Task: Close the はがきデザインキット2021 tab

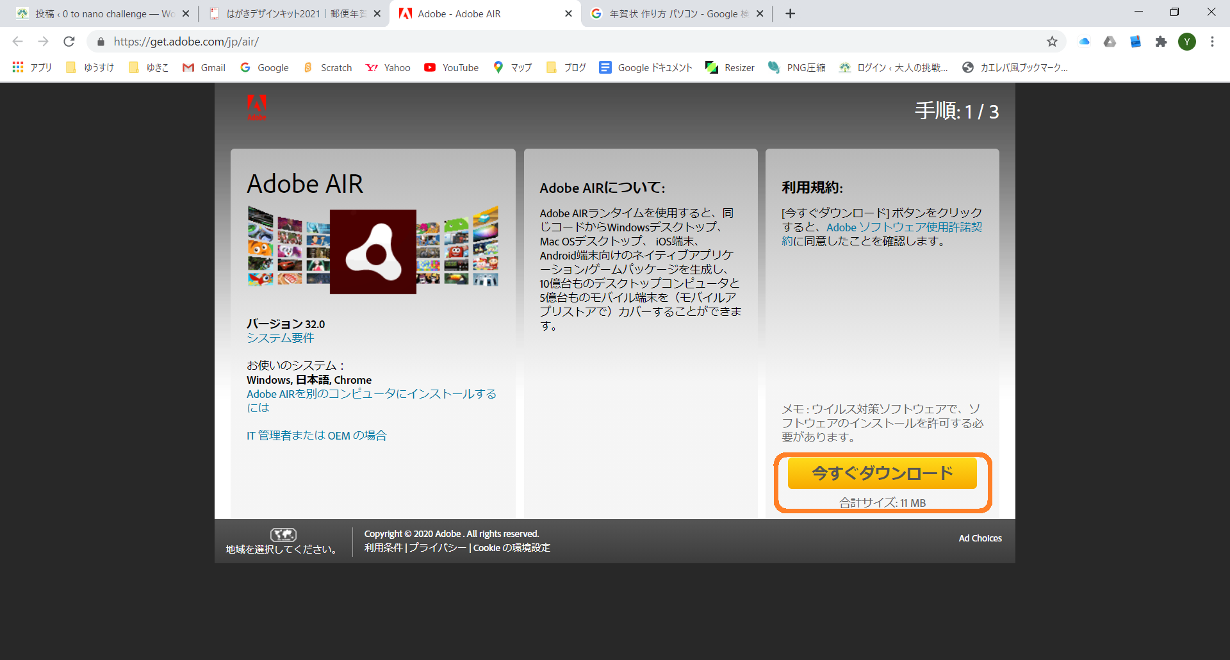Action: pyautogui.click(x=377, y=13)
